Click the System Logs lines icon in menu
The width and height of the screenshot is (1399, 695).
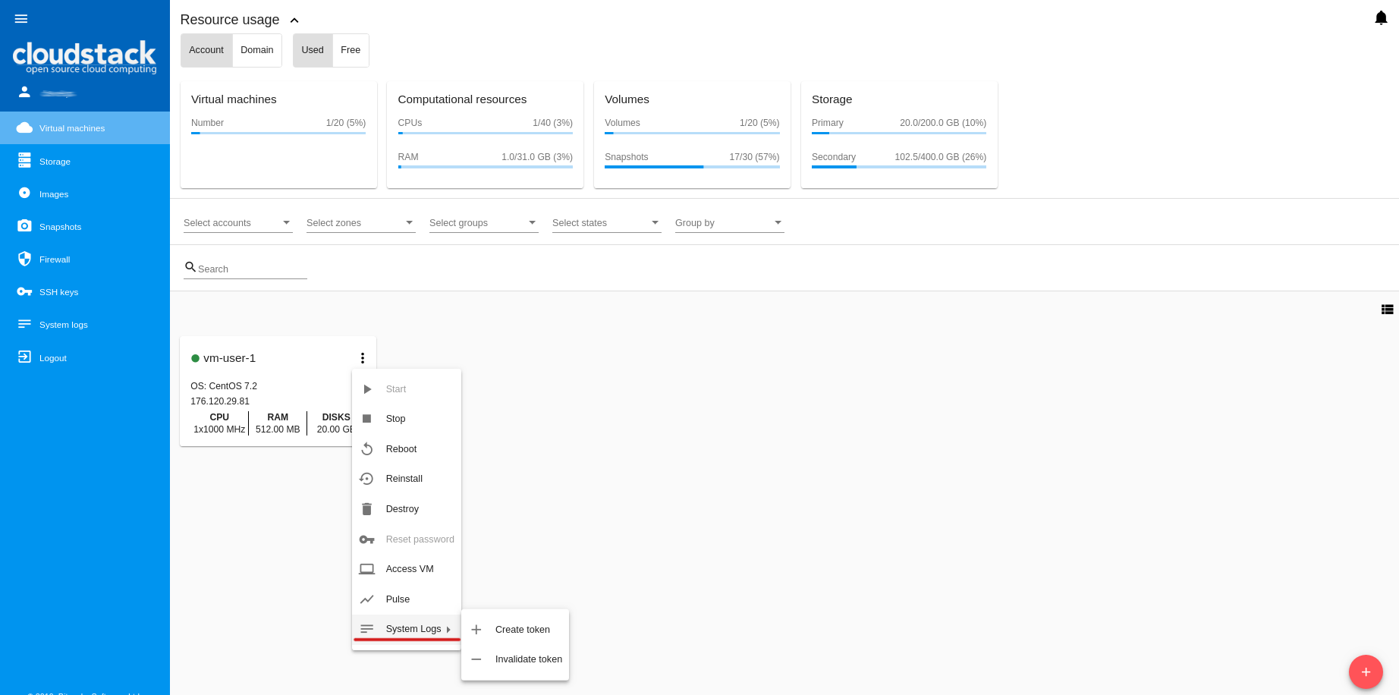[x=366, y=629]
